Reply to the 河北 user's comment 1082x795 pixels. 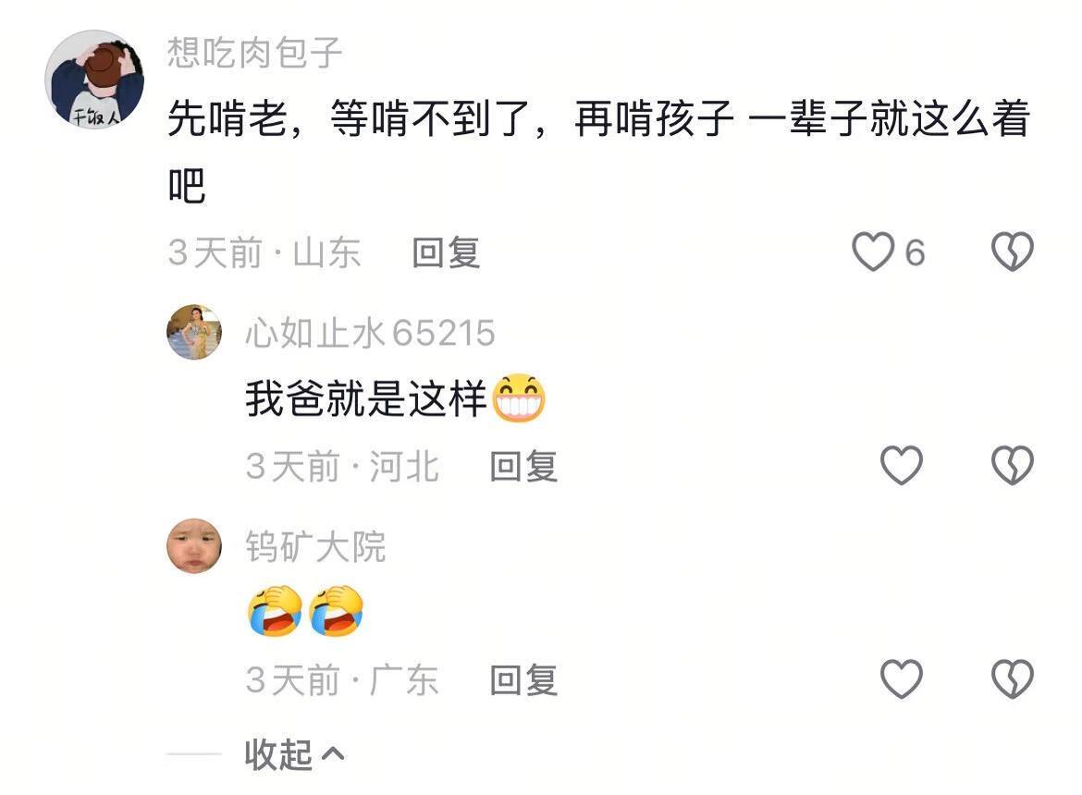(x=523, y=467)
